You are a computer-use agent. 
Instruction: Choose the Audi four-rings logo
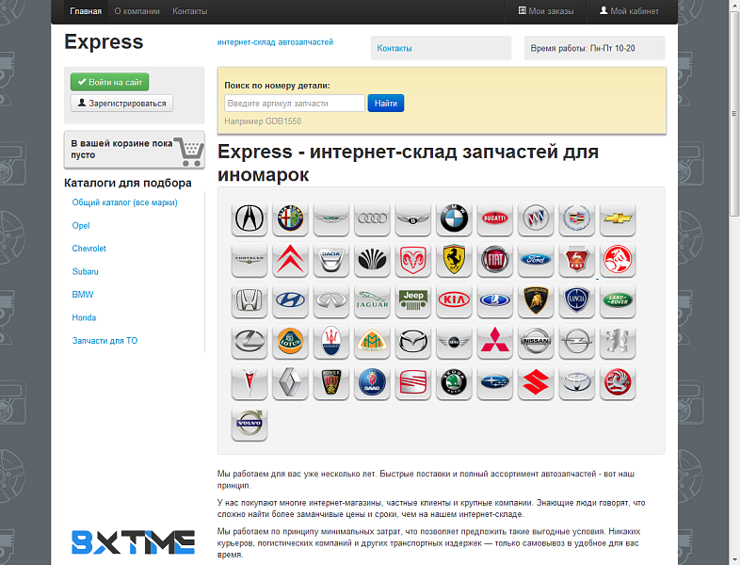(x=373, y=218)
